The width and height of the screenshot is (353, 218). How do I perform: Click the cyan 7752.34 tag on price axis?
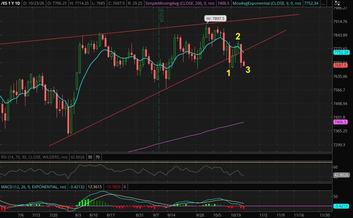pyautogui.click(x=341, y=52)
